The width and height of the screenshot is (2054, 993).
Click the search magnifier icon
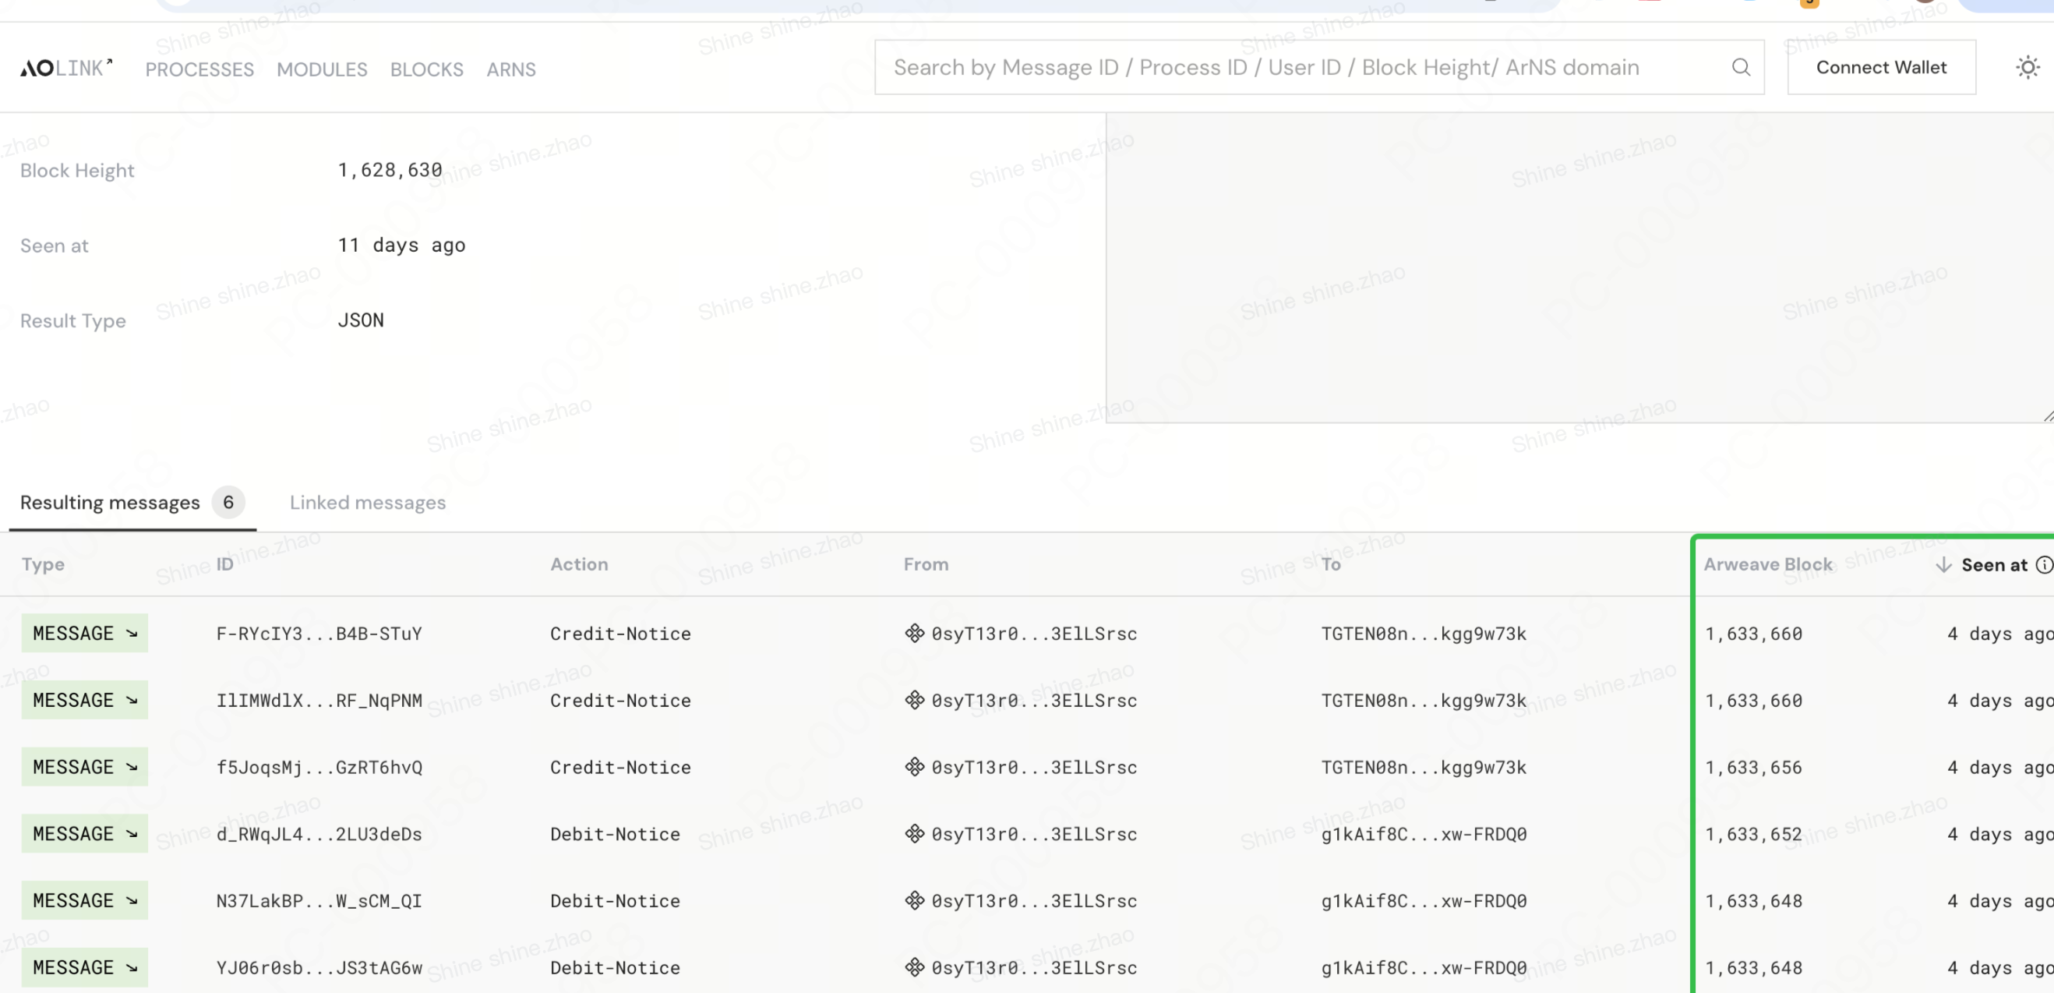tap(1741, 68)
